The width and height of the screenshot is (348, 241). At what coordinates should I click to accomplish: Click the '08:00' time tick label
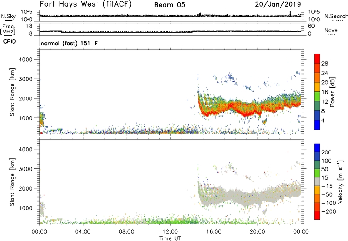tap(126, 232)
